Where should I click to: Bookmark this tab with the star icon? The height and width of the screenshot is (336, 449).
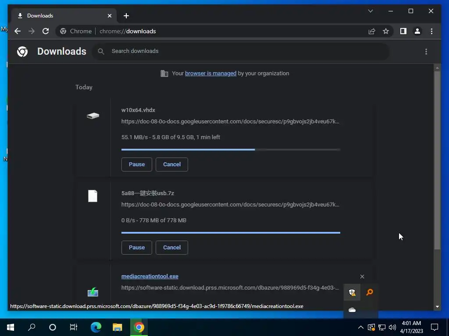tap(386, 31)
